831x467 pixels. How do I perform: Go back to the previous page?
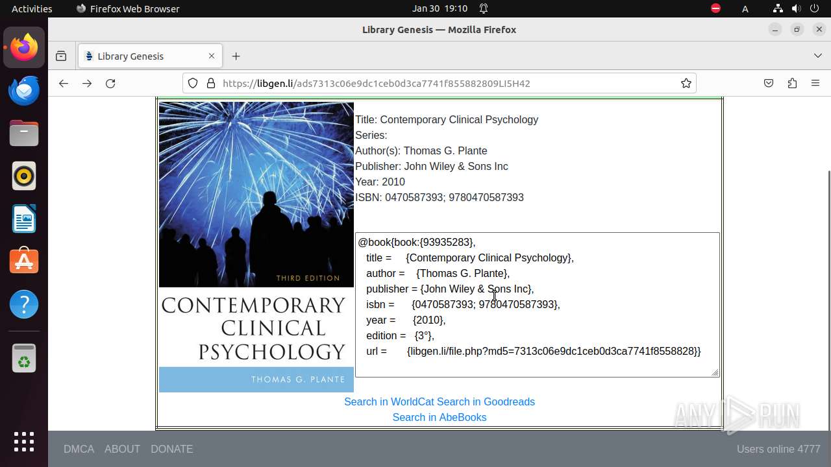63,83
